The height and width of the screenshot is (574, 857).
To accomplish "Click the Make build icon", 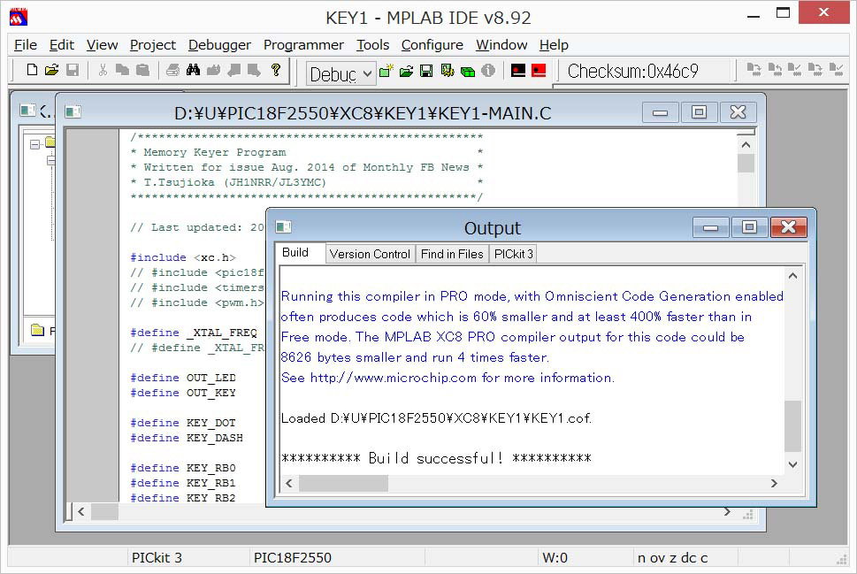I will [518, 71].
